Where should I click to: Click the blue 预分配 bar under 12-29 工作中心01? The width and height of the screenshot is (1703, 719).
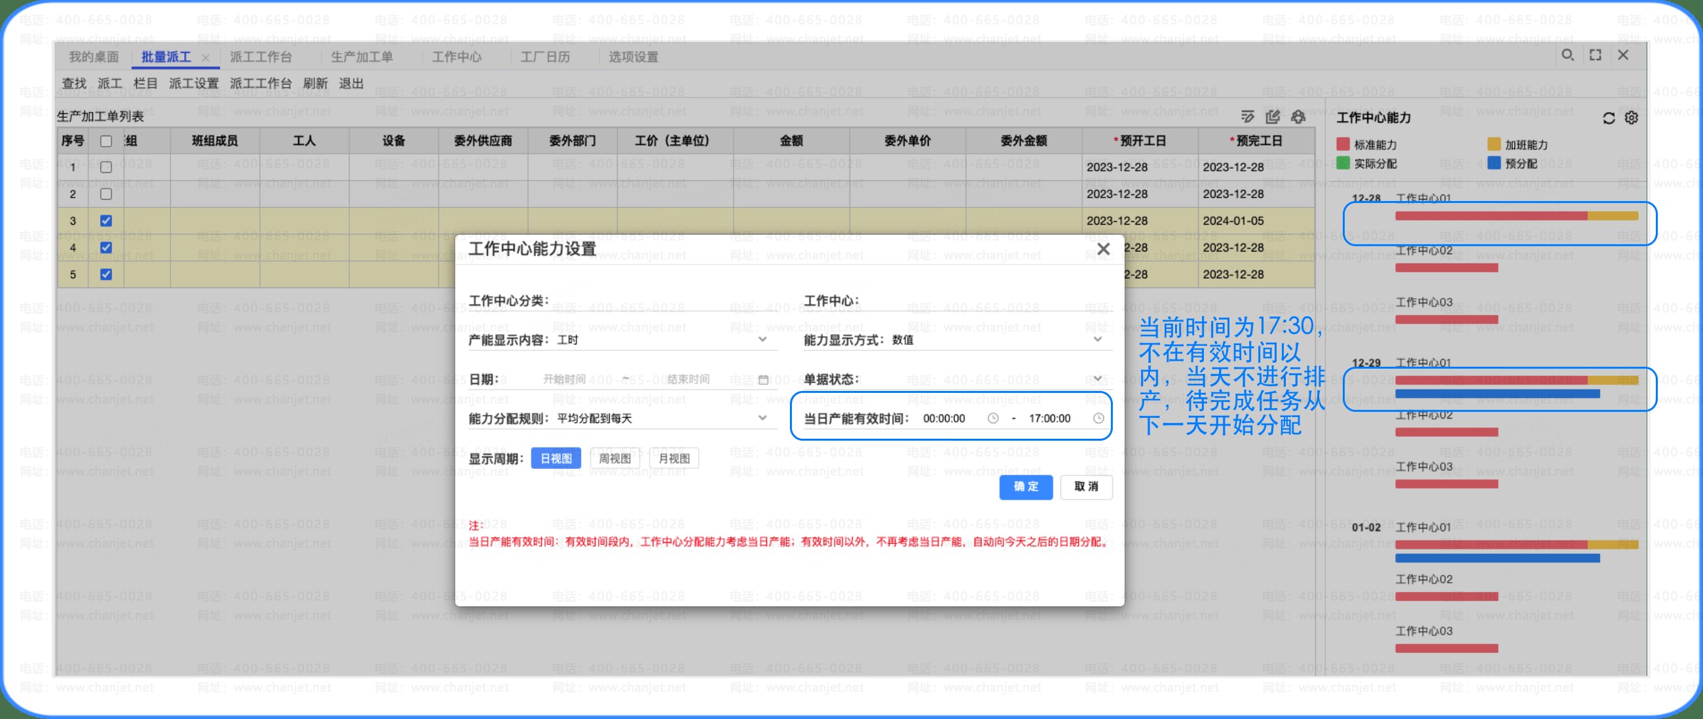[x=1497, y=394]
